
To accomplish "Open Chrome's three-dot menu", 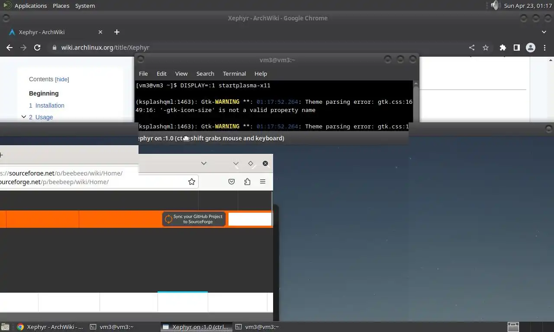I will pos(544,48).
